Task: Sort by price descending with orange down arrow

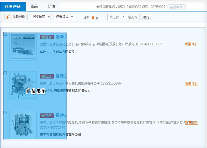Action: pyautogui.click(x=93, y=18)
